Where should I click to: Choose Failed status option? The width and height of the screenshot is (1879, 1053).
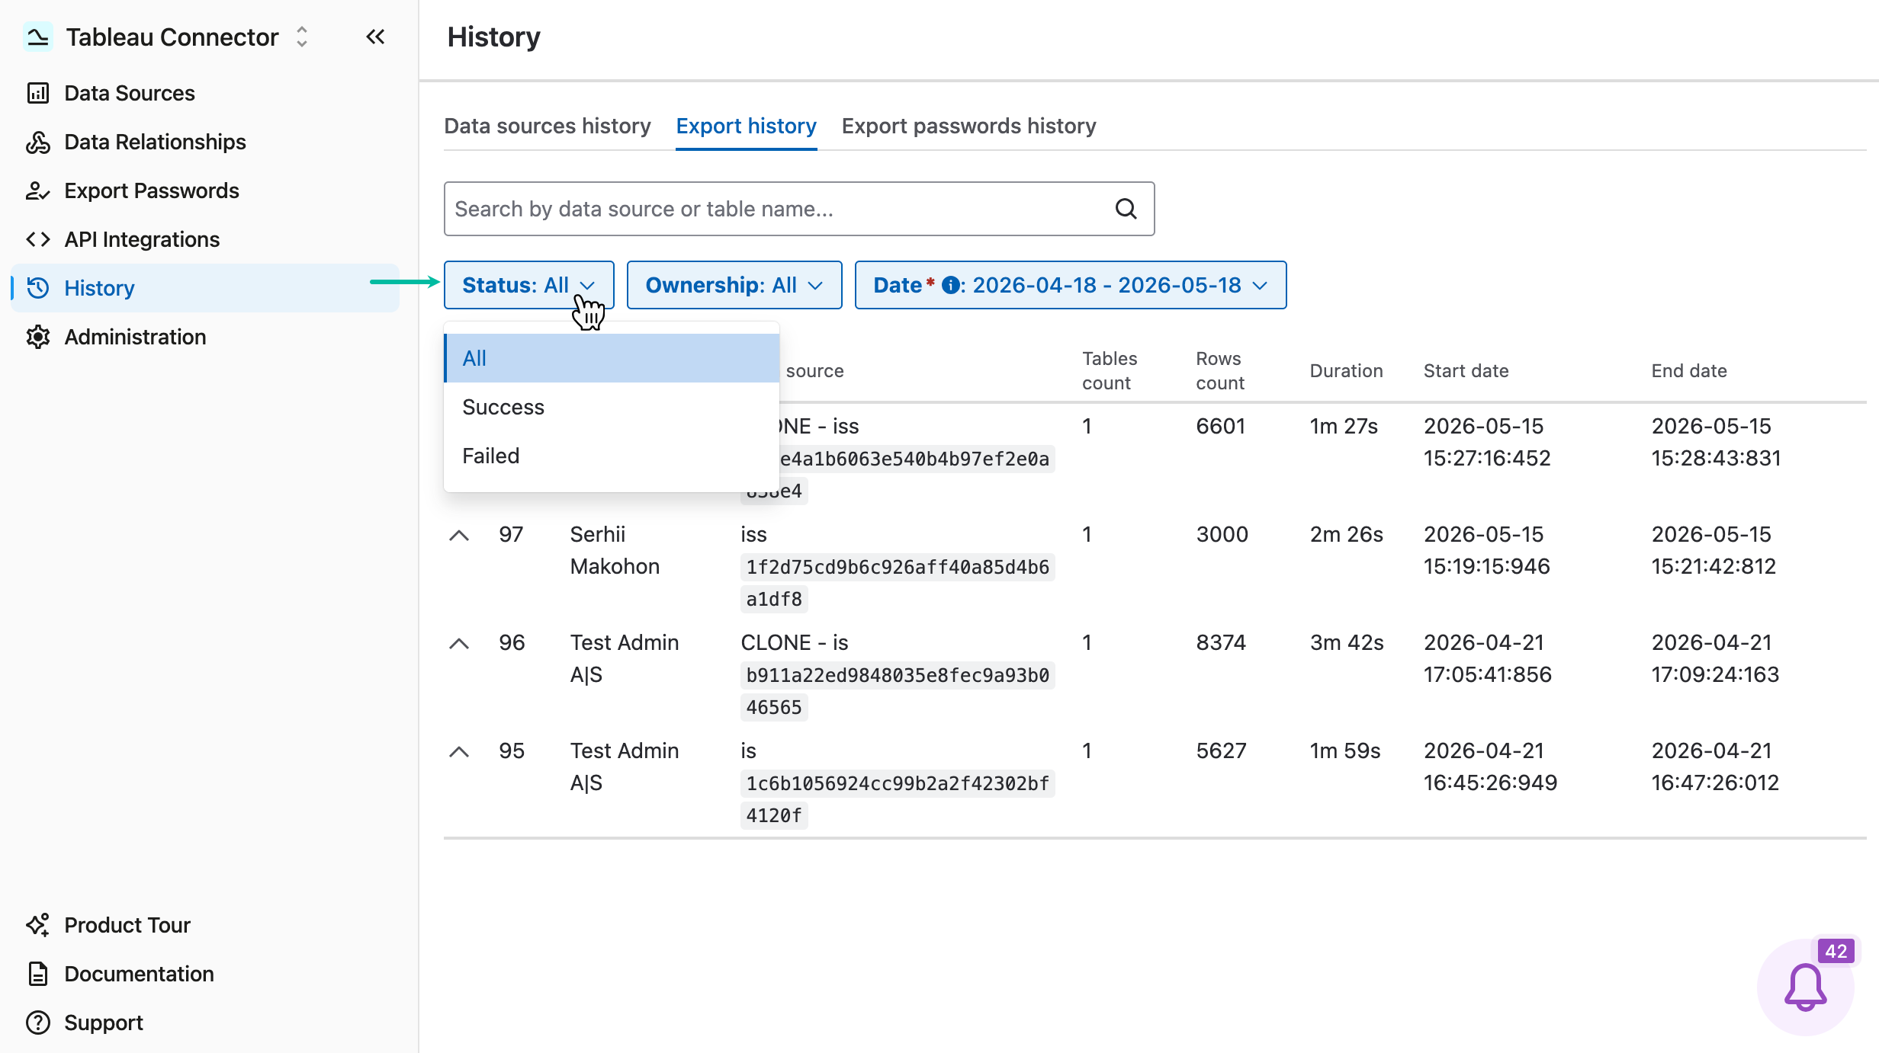coord(612,456)
